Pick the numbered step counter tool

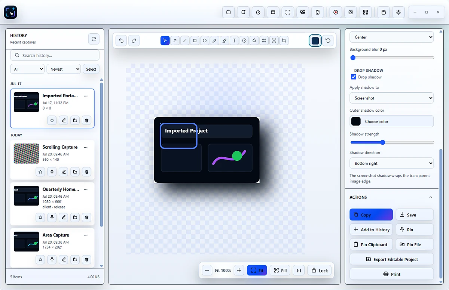[x=244, y=40]
